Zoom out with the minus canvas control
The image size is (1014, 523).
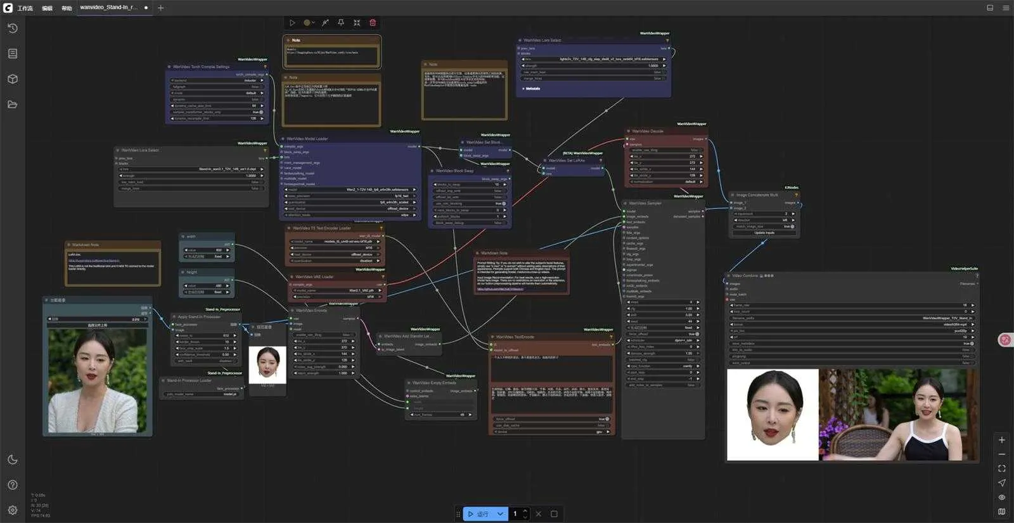click(1001, 455)
